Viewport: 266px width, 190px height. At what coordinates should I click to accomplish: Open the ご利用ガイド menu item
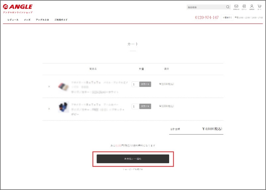[61, 20]
